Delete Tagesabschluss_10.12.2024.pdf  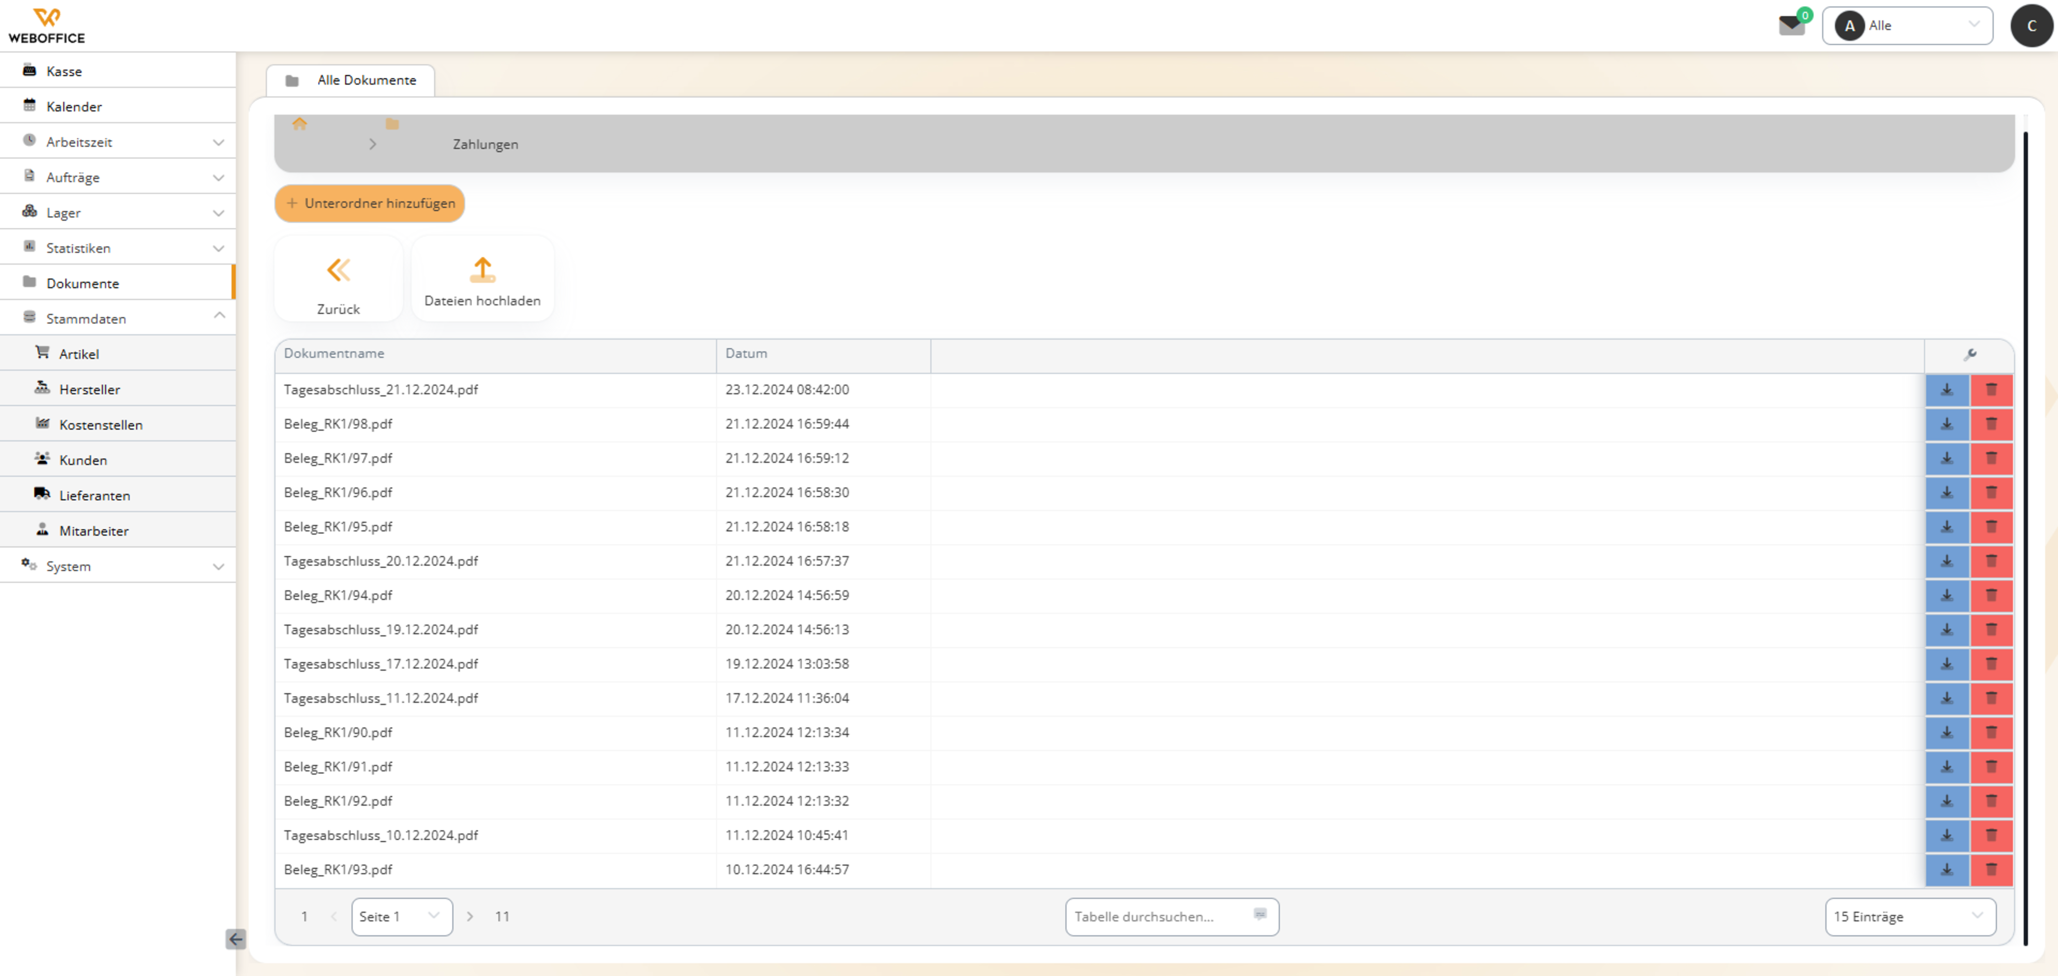click(1991, 835)
